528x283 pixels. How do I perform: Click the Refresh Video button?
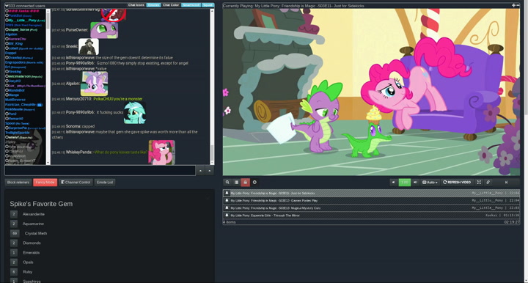point(457,182)
